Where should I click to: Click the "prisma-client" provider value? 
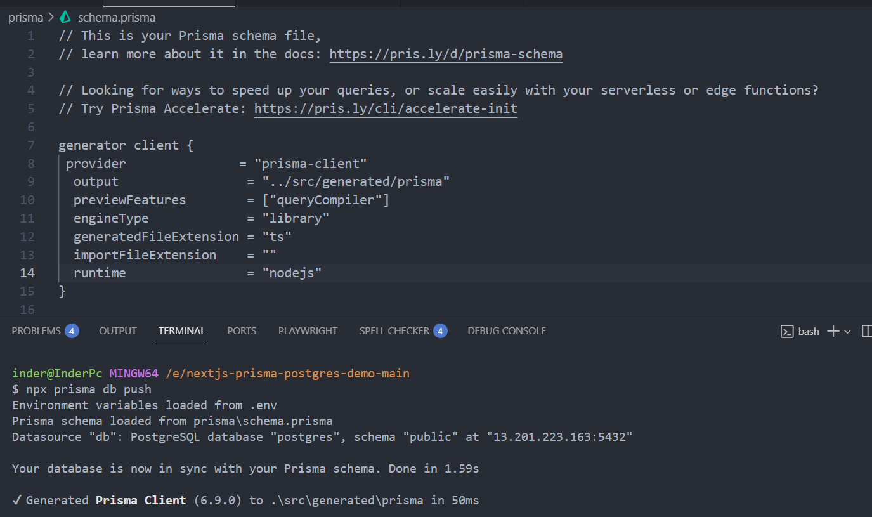point(311,164)
